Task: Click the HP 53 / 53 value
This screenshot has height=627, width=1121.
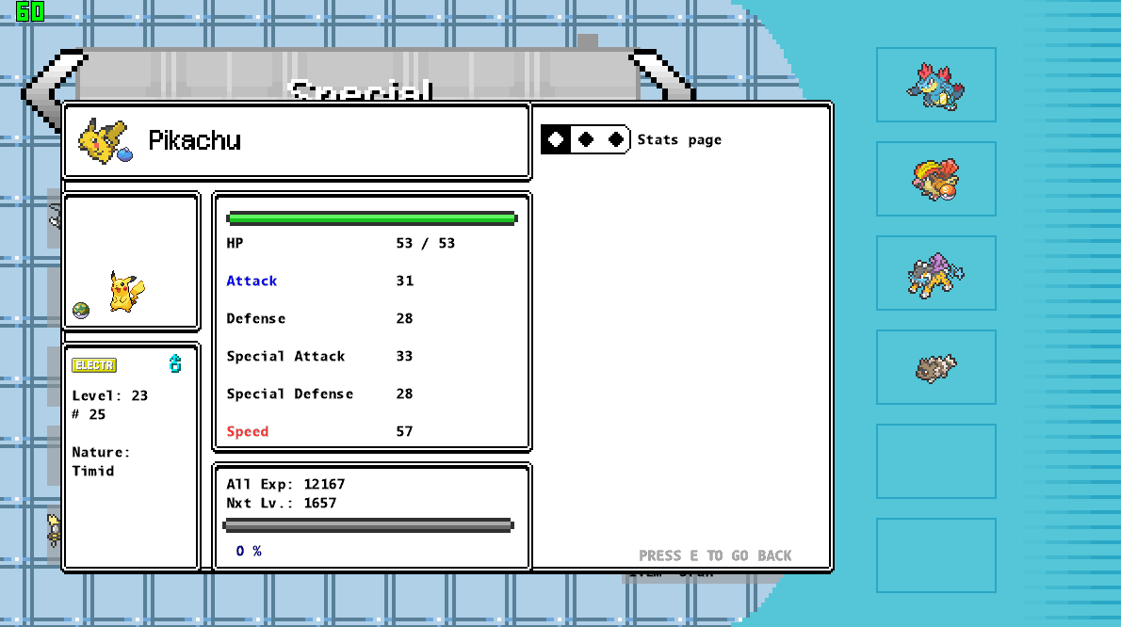Action: tap(426, 243)
